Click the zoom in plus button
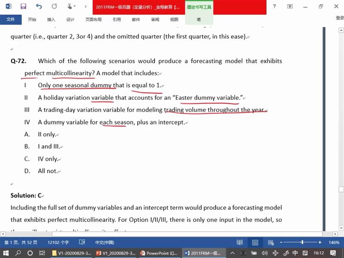Viewport: 344px width, 258px height. pos(320,243)
